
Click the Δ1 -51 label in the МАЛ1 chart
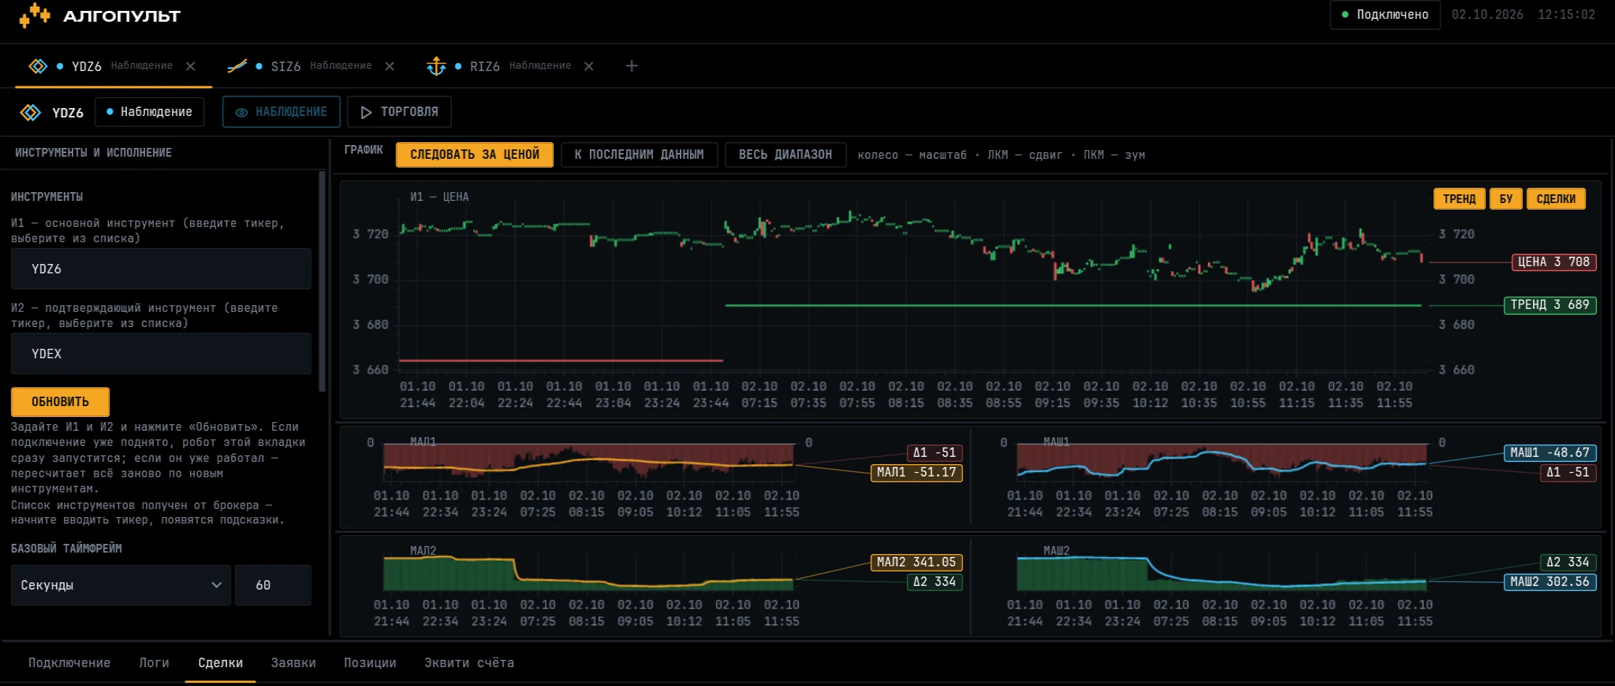(x=934, y=452)
